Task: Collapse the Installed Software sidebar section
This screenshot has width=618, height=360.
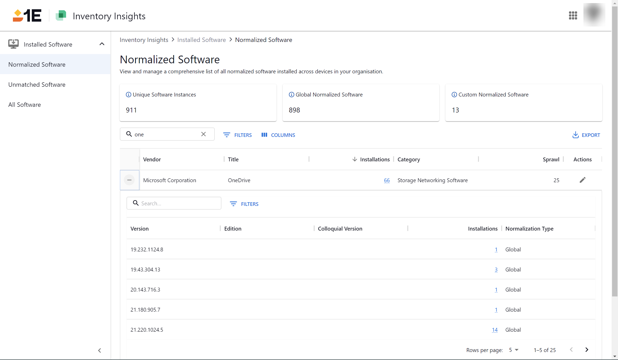Action: 102,44
